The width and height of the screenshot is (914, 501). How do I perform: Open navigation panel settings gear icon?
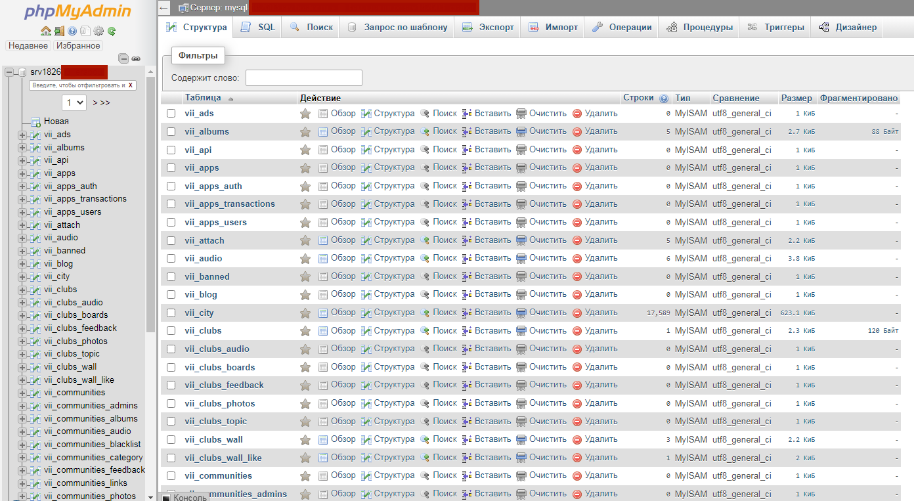click(98, 31)
